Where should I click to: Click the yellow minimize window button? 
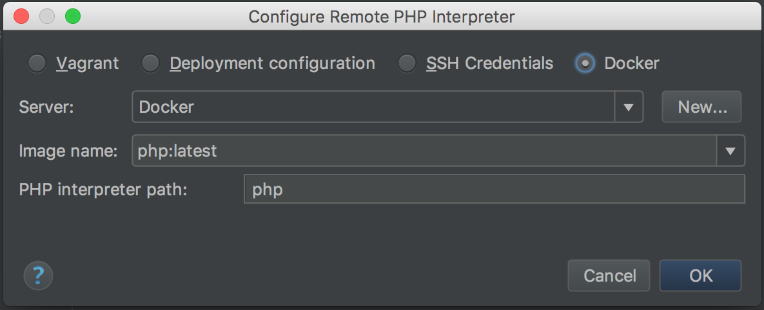pyautogui.click(x=47, y=17)
